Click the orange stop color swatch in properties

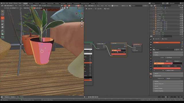[167, 68]
